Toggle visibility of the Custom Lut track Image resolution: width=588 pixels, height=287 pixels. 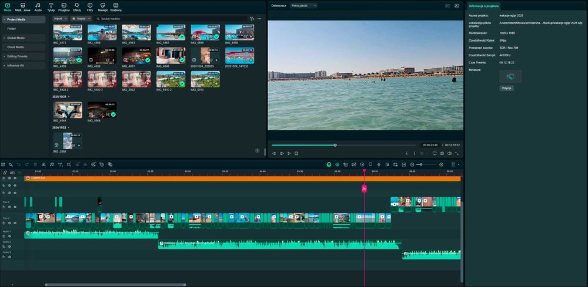15,178
